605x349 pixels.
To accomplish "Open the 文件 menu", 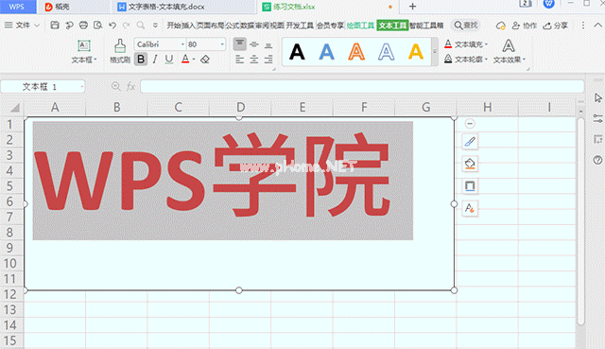I will 23,26.
